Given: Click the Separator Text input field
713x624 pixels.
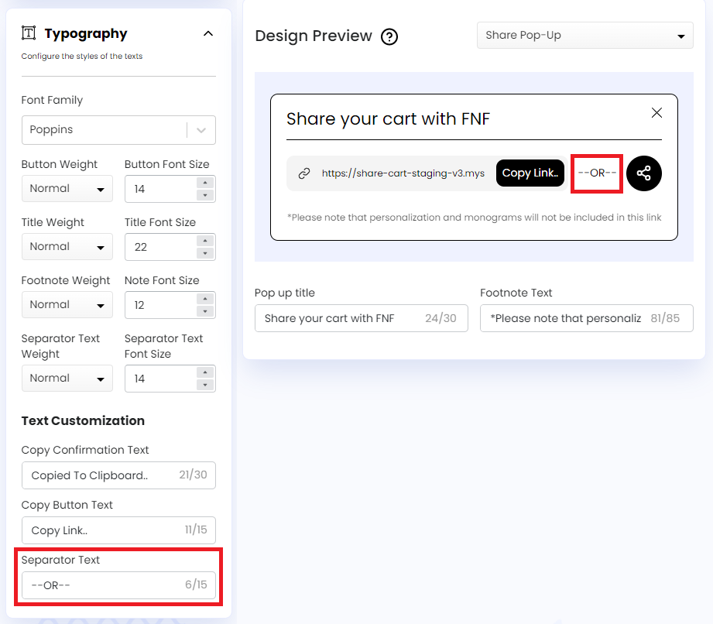Looking at the screenshot, I should pyautogui.click(x=101, y=585).
